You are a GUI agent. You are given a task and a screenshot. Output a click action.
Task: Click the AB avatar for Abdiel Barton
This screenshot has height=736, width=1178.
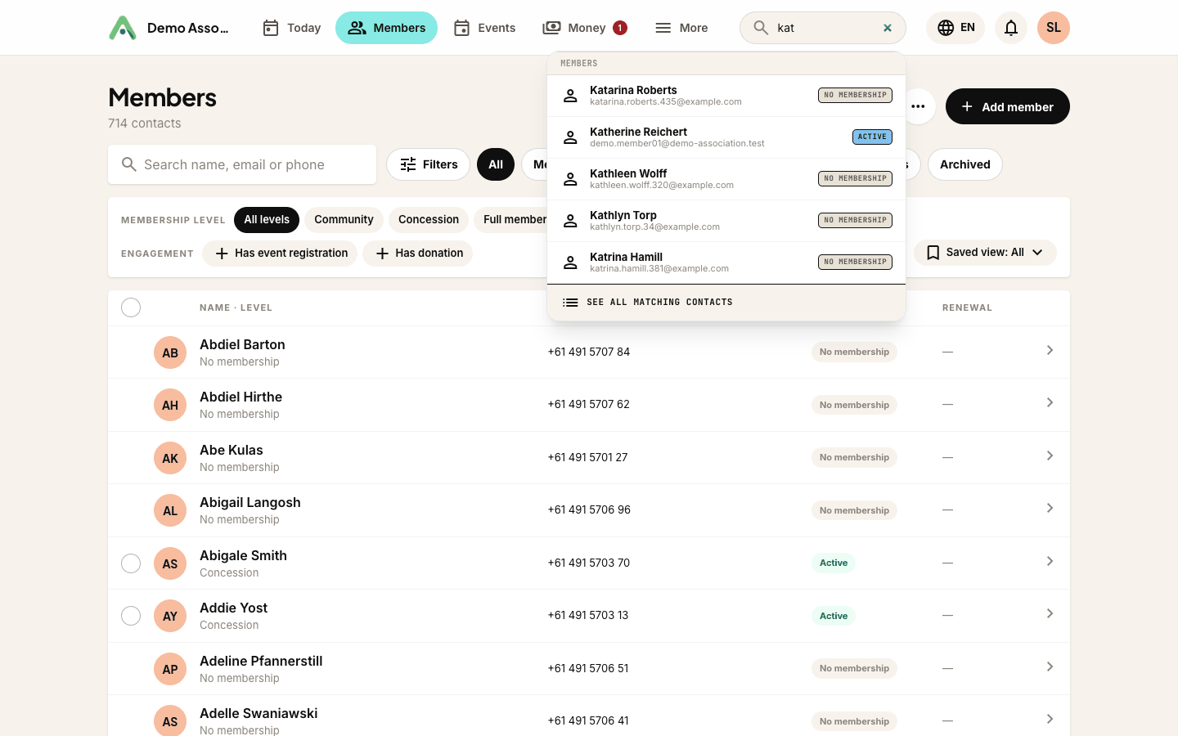tap(170, 352)
